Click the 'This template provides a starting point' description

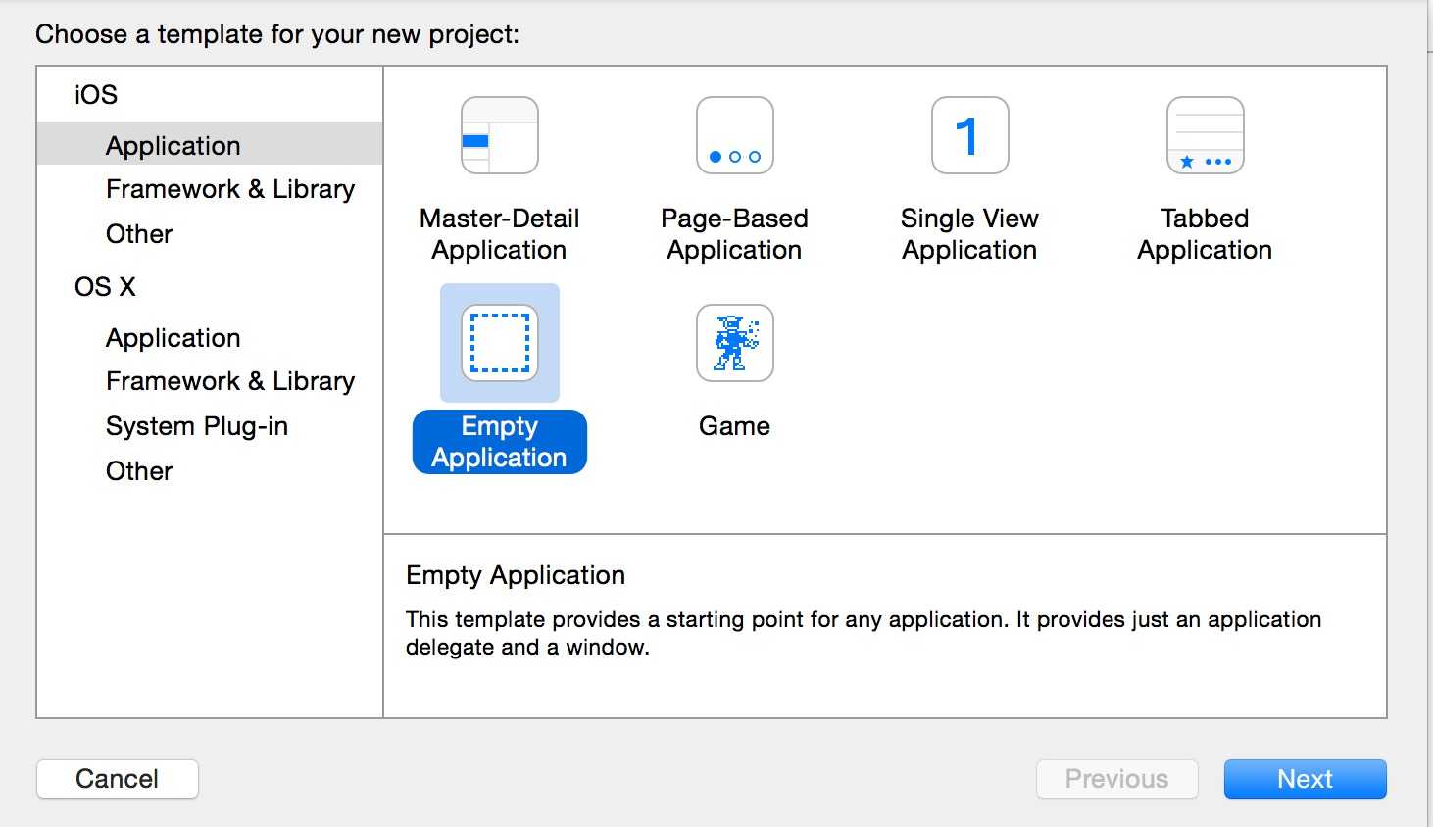pyautogui.click(x=864, y=633)
